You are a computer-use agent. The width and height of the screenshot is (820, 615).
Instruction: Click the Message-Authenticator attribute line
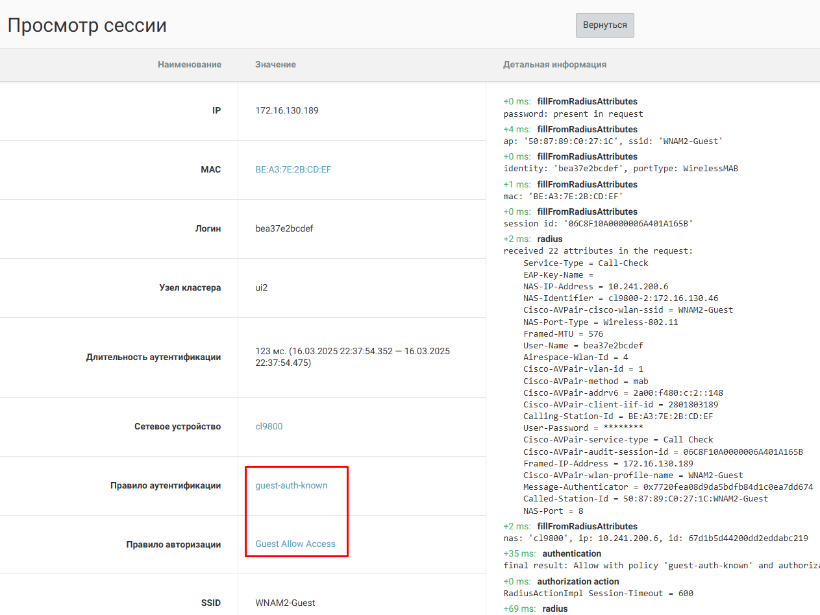(668, 487)
